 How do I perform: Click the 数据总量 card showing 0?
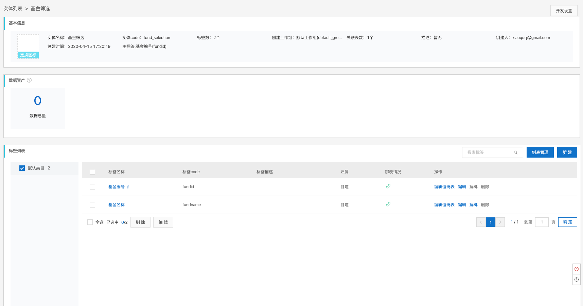[x=38, y=109]
